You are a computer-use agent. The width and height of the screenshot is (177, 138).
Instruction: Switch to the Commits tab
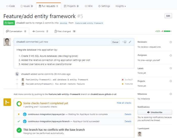[x=40, y=31]
